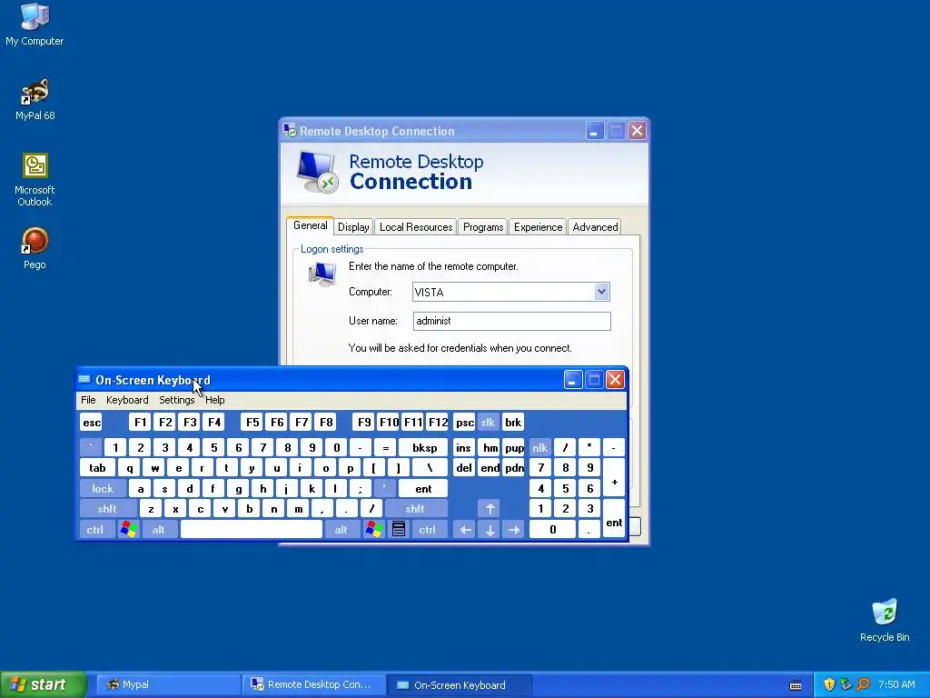The height and width of the screenshot is (698, 930).
Task: Open the Recycle Bin
Action: (x=885, y=621)
